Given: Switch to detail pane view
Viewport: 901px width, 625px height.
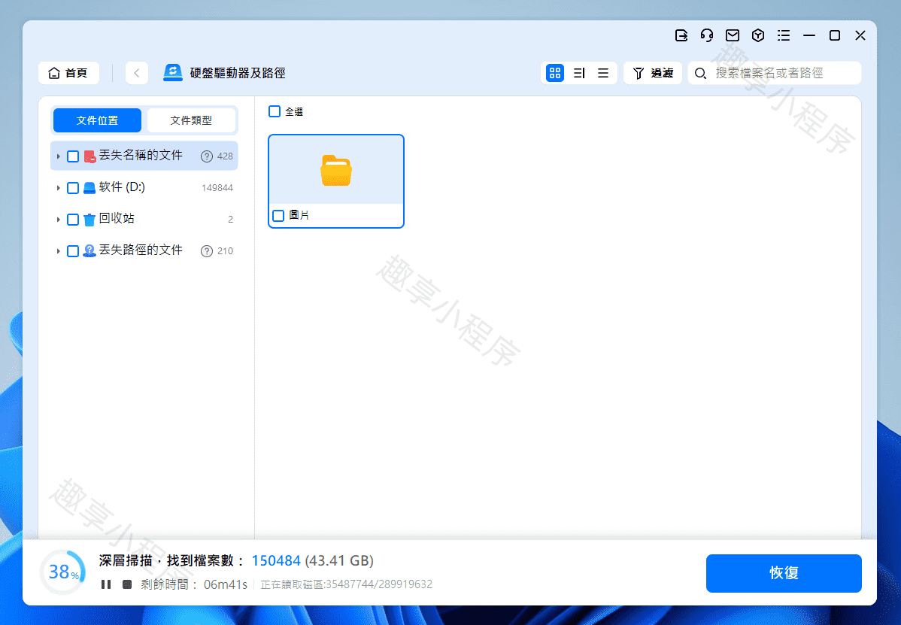Looking at the screenshot, I should tap(579, 73).
